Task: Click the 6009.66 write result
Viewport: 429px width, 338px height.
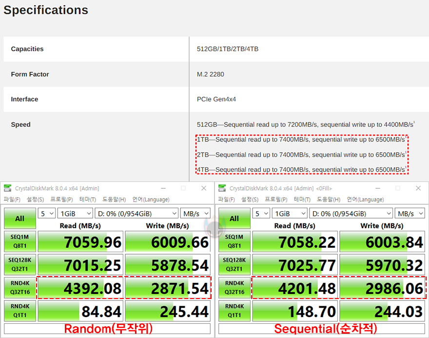Action: tap(168, 241)
